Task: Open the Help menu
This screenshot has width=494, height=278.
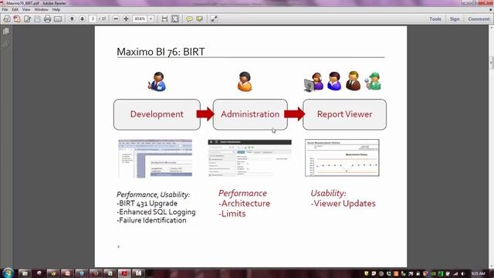Action: pos(56,10)
